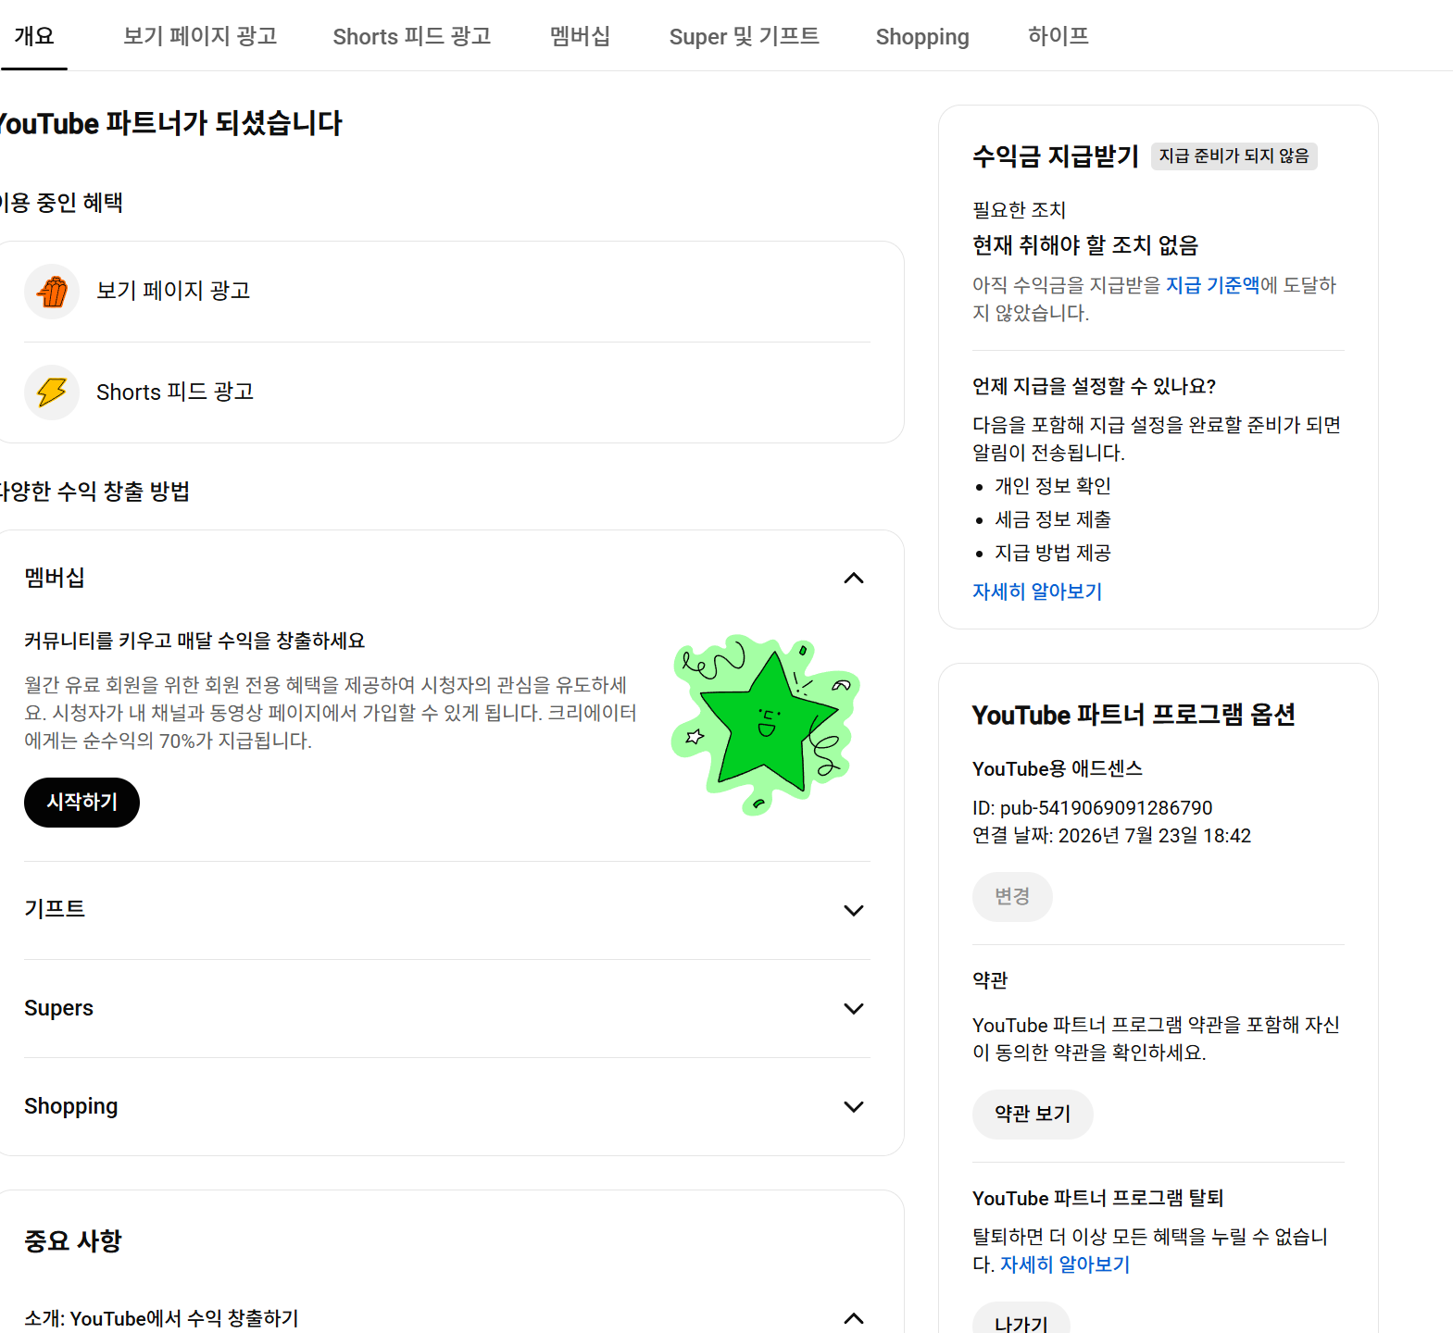Viewport: 1453px width, 1333px height.
Task: Open the Shorts 피드 광고 tab
Action: point(412,36)
